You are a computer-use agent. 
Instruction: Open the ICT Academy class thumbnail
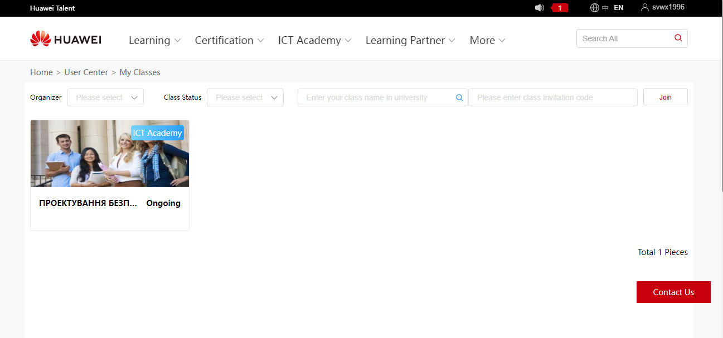[110, 154]
